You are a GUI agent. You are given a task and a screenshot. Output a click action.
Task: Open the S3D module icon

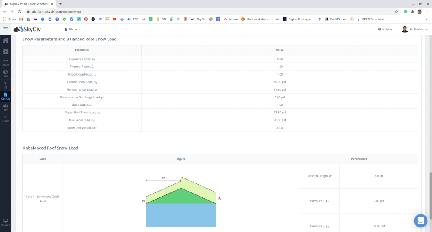point(5,73)
